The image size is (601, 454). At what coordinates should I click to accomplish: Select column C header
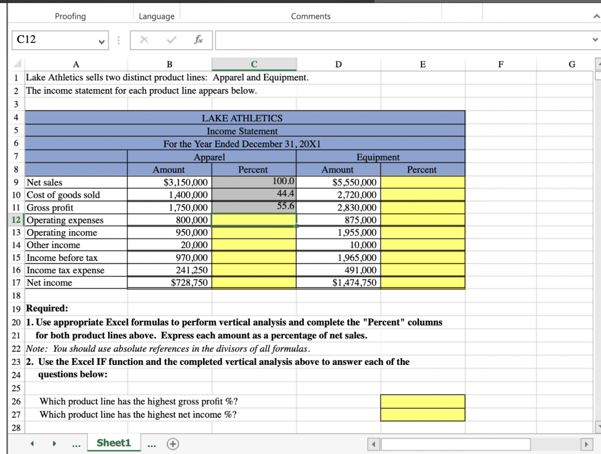pyautogui.click(x=254, y=64)
